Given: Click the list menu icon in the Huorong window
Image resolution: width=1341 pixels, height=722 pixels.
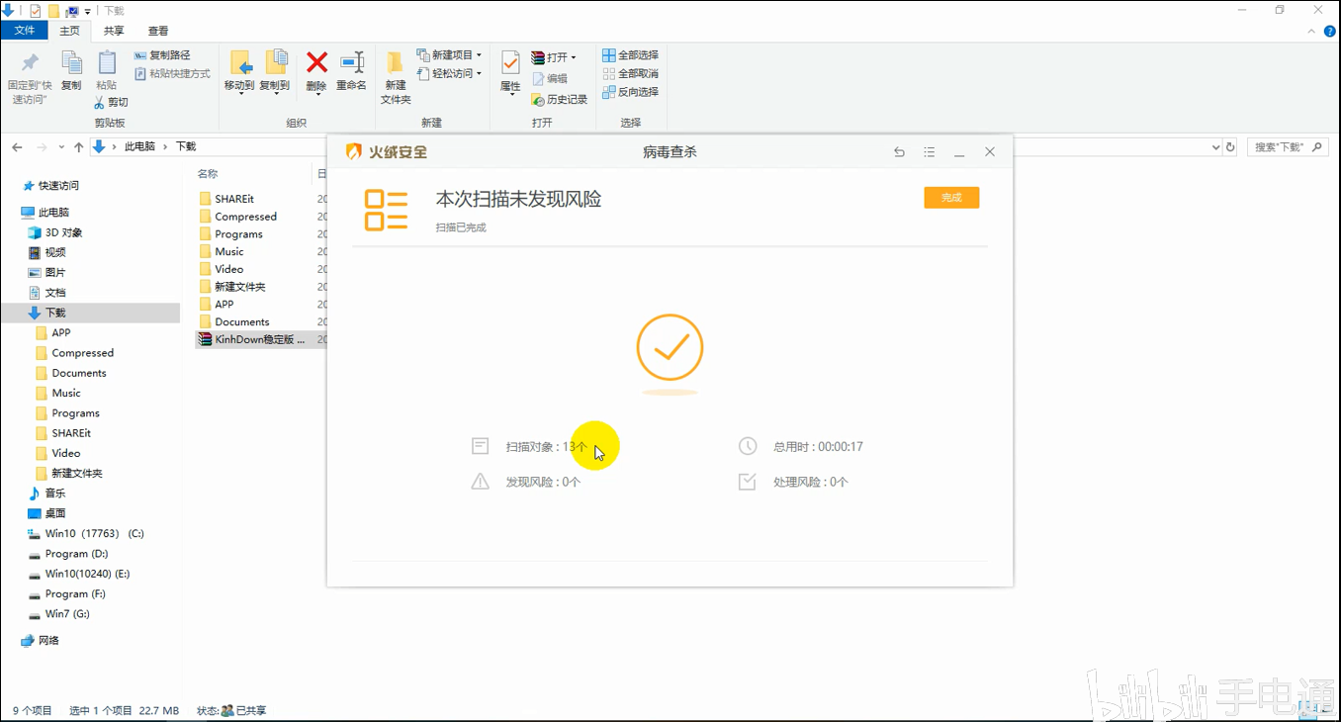Looking at the screenshot, I should (929, 152).
